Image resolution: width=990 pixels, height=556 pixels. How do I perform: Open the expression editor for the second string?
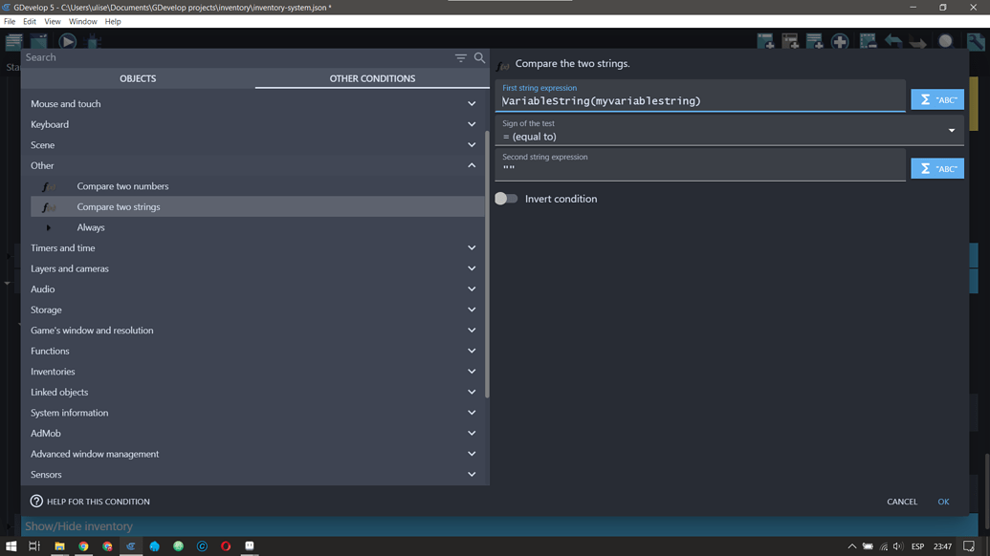(936, 168)
